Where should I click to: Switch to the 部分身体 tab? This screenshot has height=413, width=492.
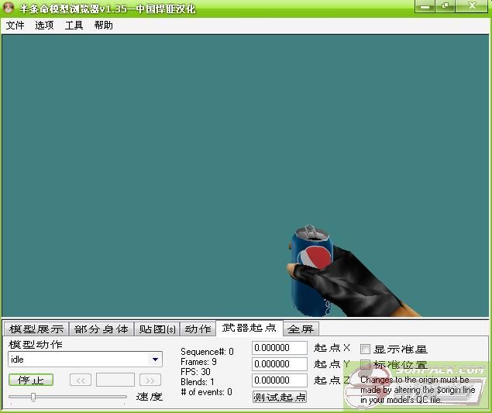101,329
